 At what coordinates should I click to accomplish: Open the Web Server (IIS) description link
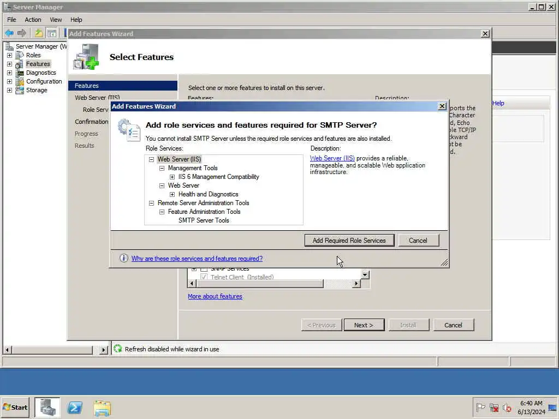coord(332,158)
